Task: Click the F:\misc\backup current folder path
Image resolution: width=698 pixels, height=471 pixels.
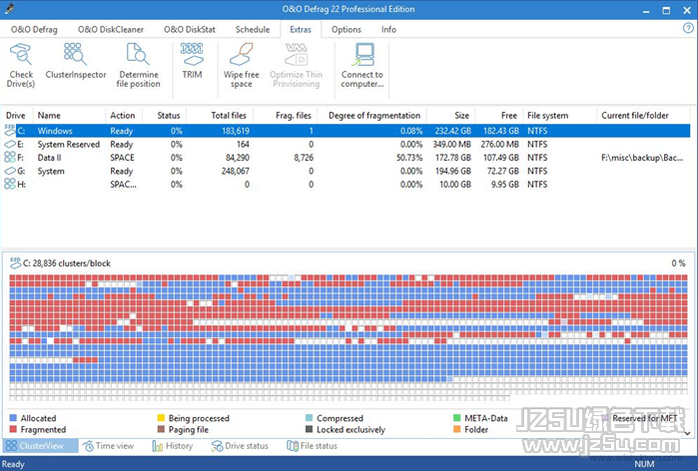Action: click(642, 158)
